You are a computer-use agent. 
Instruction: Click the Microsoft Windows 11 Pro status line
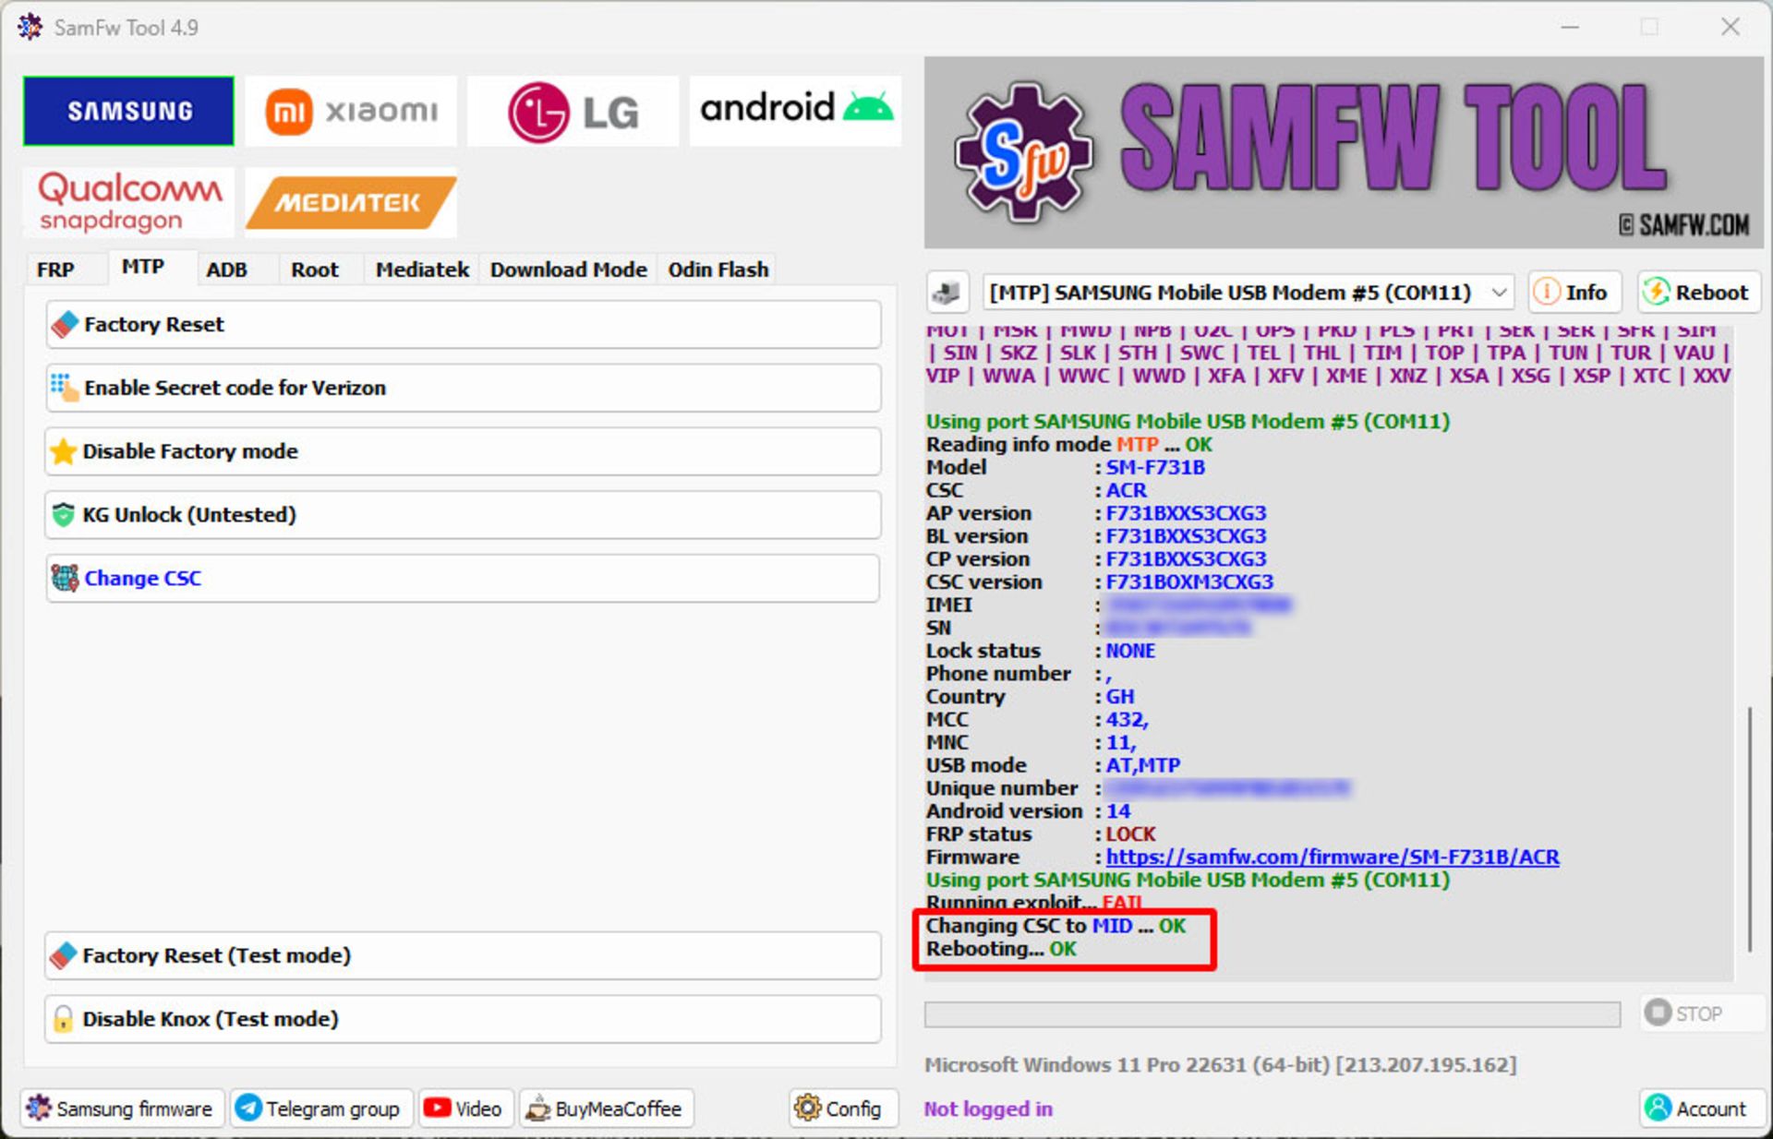(1220, 1065)
